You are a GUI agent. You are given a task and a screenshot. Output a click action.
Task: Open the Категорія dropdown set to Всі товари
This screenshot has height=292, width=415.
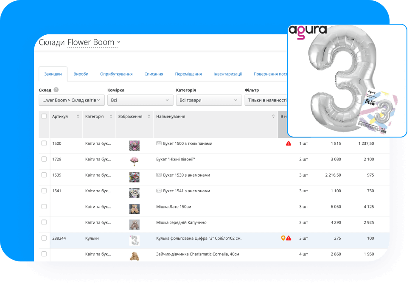coord(208,100)
